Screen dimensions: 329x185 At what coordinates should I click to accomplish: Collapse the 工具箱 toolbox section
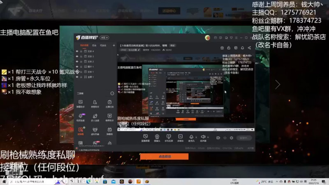[x=112, y=93]
